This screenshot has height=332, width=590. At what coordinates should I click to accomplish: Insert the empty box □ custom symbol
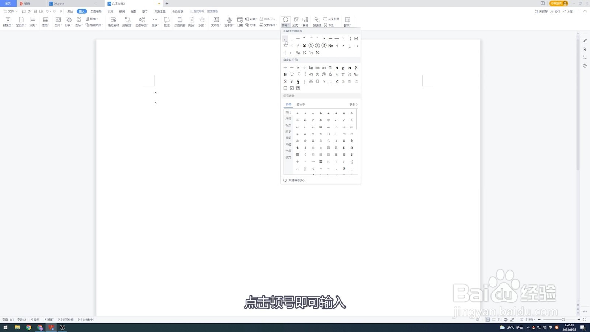click(285, 88)
